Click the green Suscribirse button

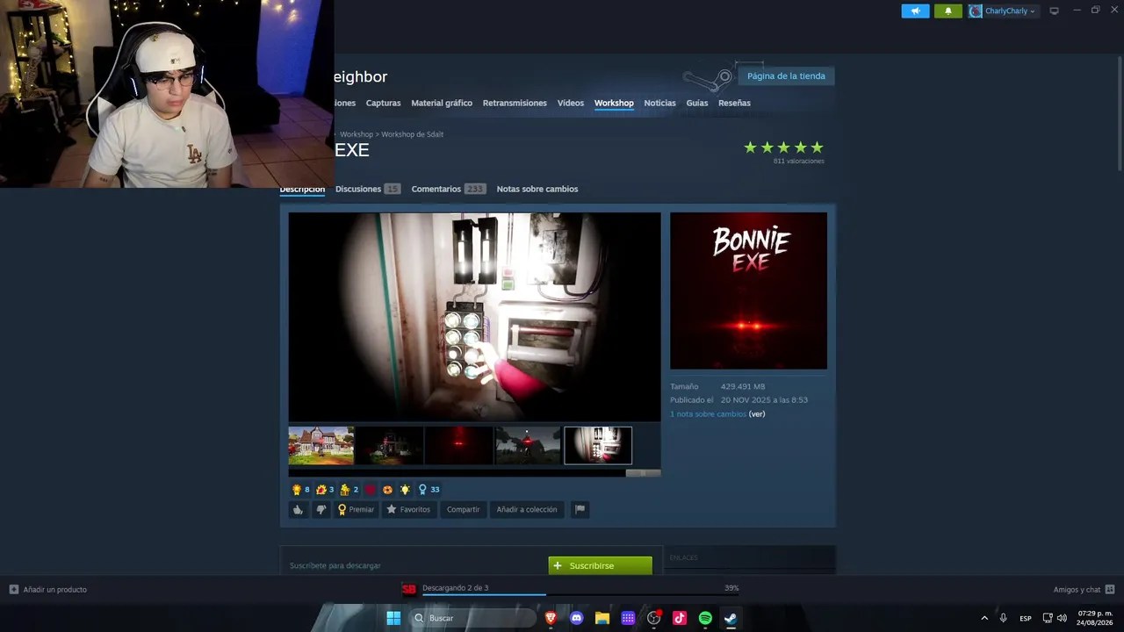click(601, 566)
